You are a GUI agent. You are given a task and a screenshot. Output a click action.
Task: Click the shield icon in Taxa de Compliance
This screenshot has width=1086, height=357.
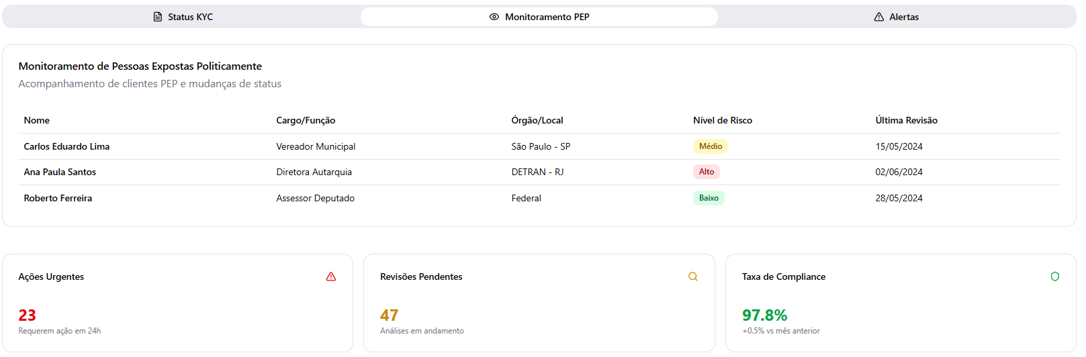[x=1055, y=276]
